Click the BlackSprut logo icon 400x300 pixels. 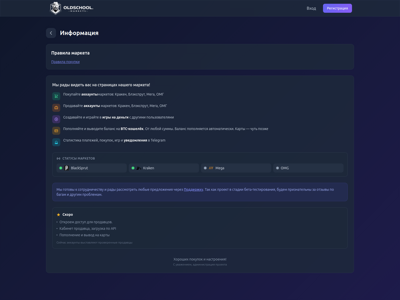coord(67,168)
